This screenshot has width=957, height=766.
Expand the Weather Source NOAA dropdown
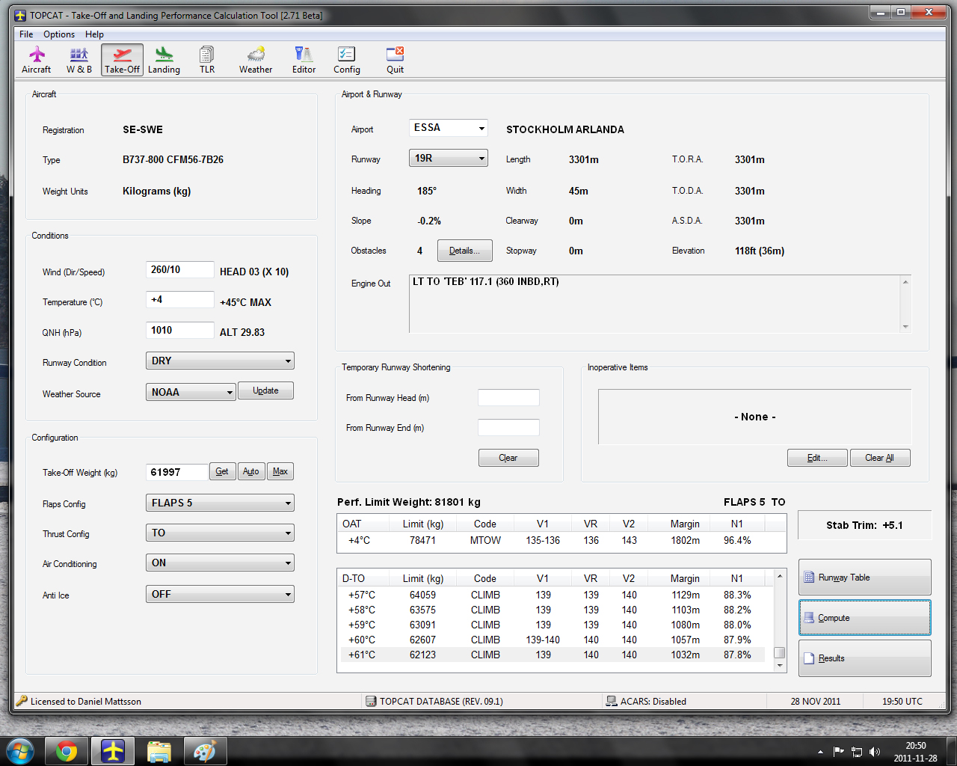pyautogui.click(x=230, y=392)
